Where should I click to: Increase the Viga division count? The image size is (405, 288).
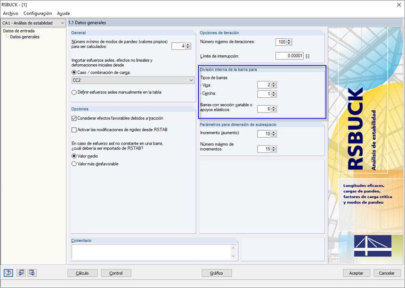click(274, 83)
